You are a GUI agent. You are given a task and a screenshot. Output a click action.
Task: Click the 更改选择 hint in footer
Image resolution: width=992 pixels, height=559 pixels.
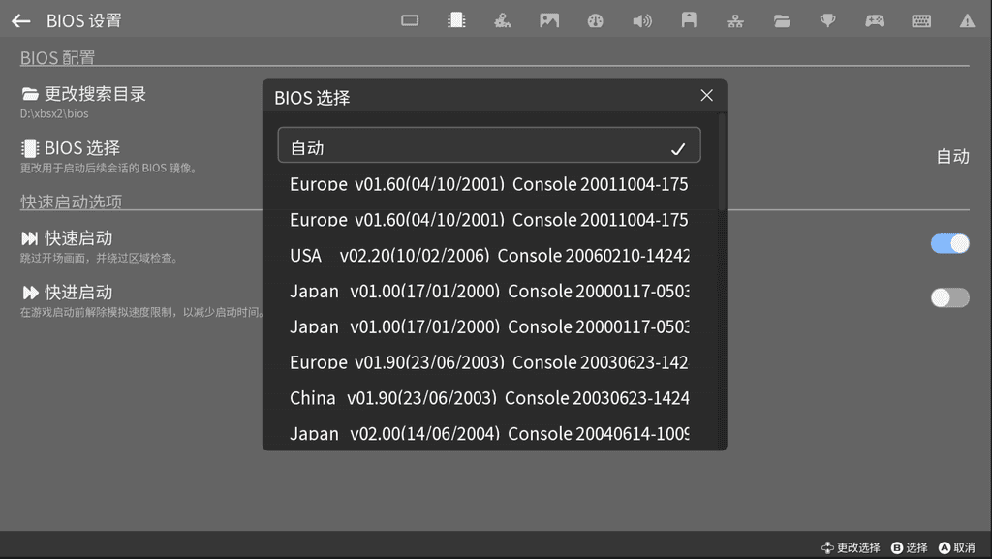tap(851, 547)
